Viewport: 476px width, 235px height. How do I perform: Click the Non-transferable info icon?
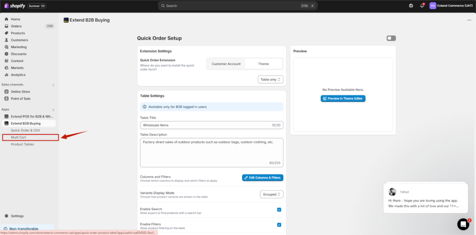pyautogui.click(x=6, y=229)
